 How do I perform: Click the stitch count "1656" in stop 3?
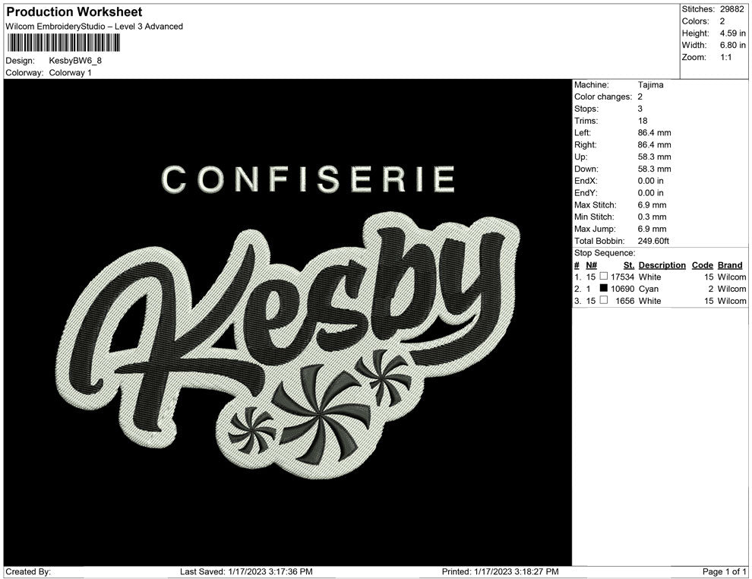pyautogui.click(x=624, y=301)
